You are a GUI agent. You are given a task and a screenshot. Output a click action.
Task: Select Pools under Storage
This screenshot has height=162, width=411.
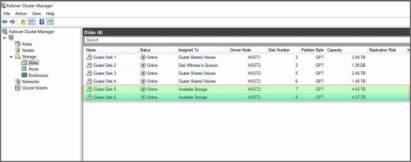click(34, 69)
